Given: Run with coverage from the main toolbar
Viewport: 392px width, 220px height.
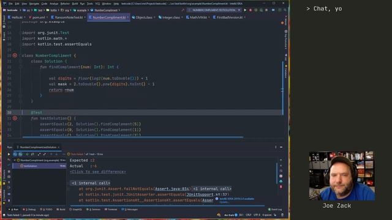Looking at the screenshot, I should point(256,10).
